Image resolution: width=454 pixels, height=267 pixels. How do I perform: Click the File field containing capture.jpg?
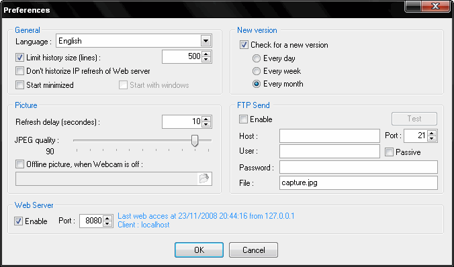(x=359, y=183)
